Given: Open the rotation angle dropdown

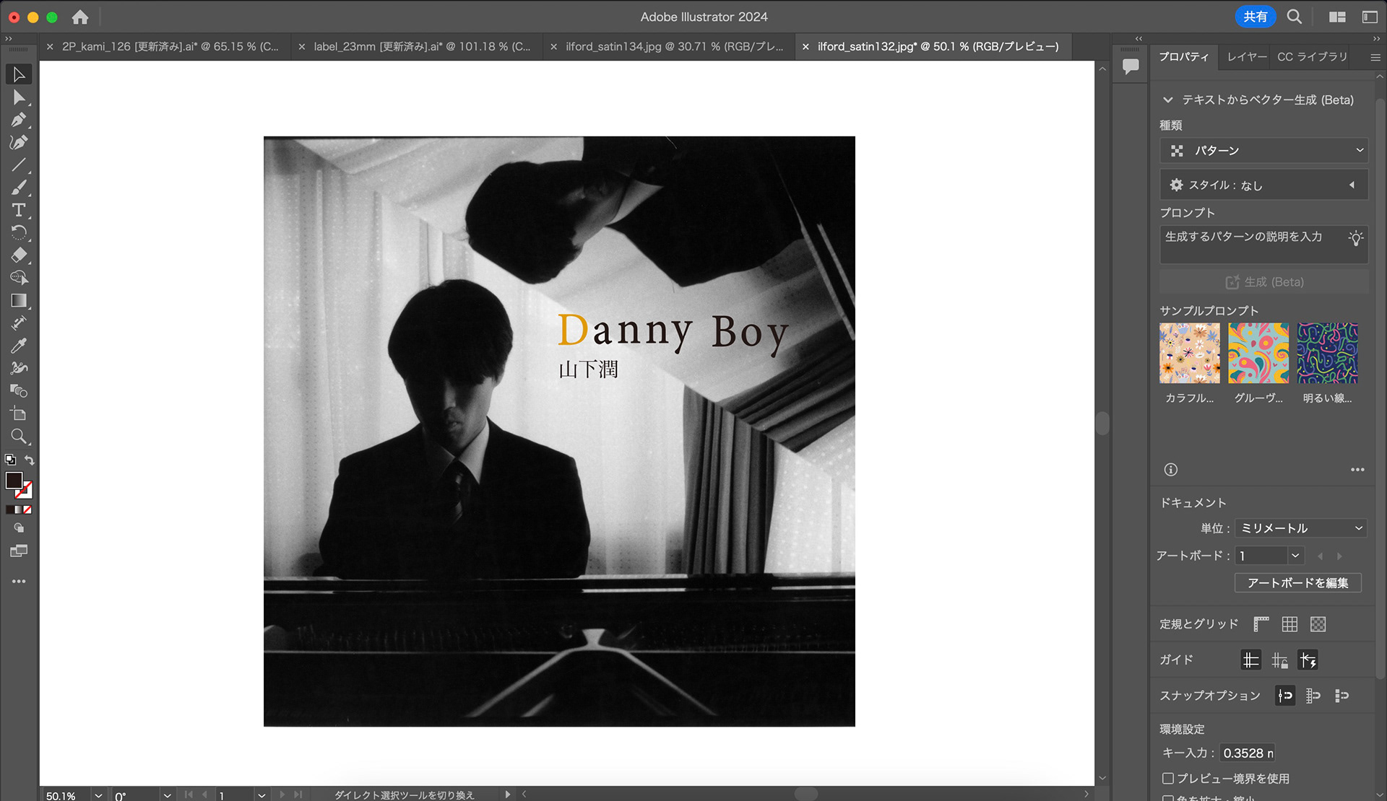Looking at the screenshot, I should click(167, 795).
